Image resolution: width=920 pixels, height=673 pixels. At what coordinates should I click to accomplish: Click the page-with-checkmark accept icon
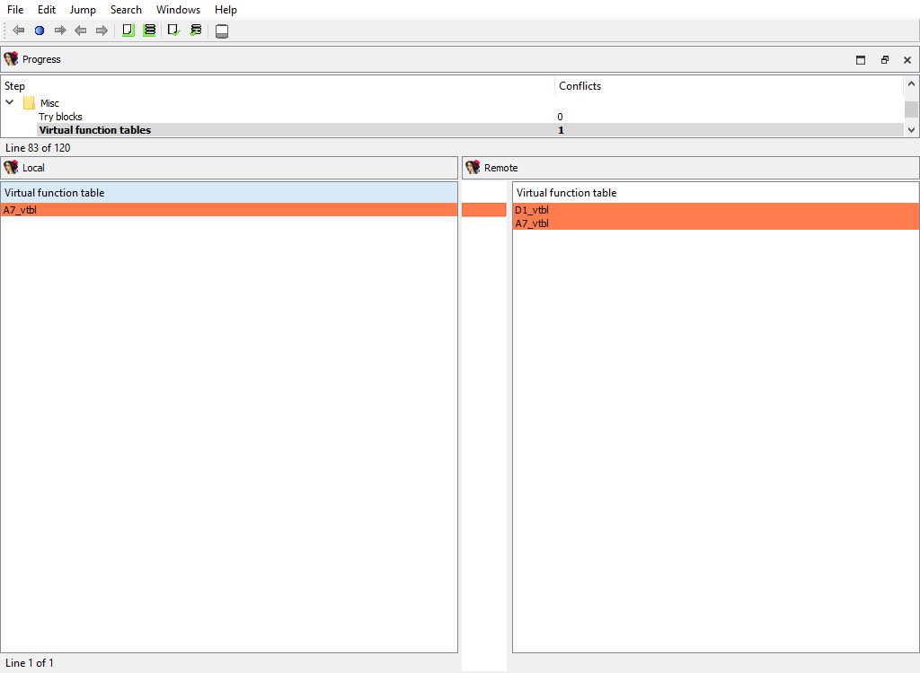tap(173, 30)
